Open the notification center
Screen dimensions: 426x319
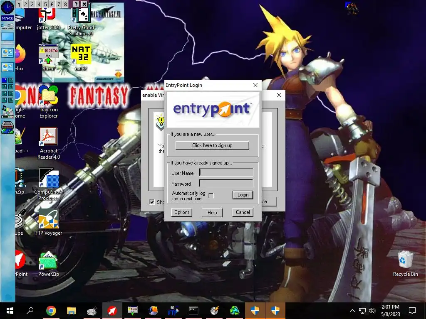(x=412, y=311)
